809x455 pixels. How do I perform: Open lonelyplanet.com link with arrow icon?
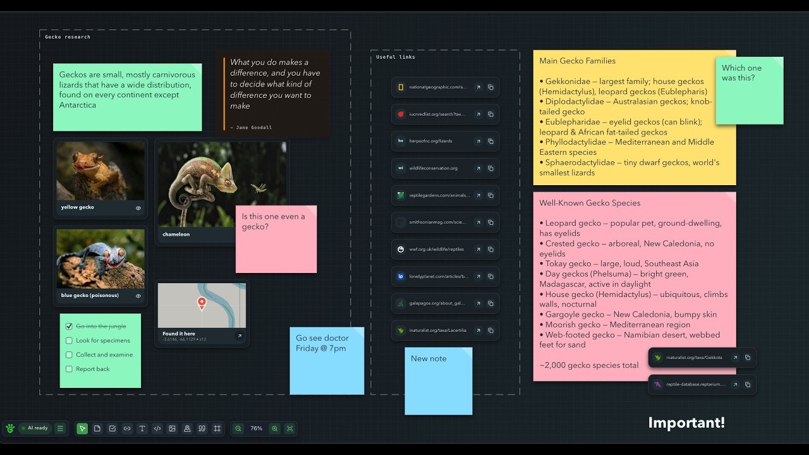click(x=478, y=276)
